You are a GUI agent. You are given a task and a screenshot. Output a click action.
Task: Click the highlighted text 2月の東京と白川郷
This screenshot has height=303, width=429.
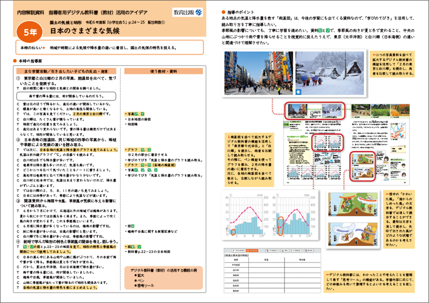click(x=87, y=114)
